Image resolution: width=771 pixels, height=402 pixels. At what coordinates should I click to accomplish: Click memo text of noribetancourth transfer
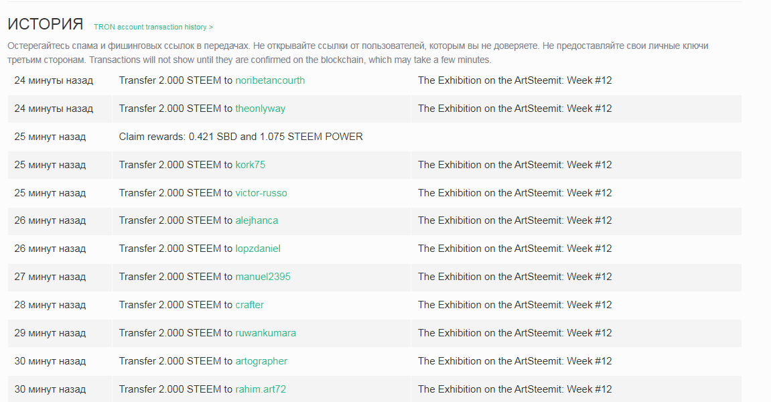[515, 80]
